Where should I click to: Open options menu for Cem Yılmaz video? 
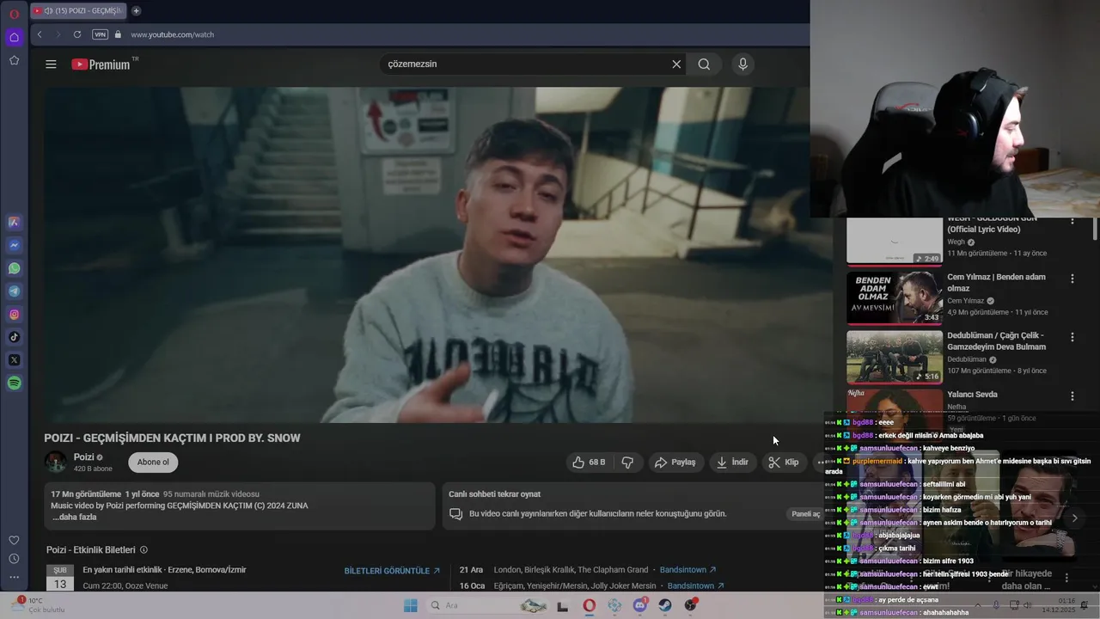click(1072, 279)
